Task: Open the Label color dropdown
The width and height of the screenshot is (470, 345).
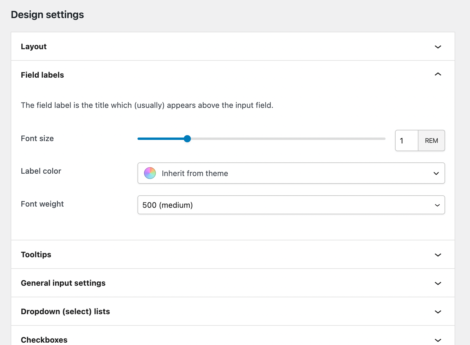Action: (x=291, y=173)
